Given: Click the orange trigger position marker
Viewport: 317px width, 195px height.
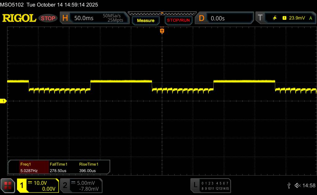Looking at the screenshot, I should click(162, 31).
